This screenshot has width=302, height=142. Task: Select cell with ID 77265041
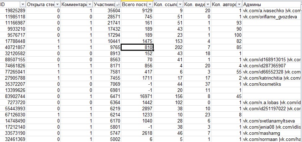click(13, 72)
